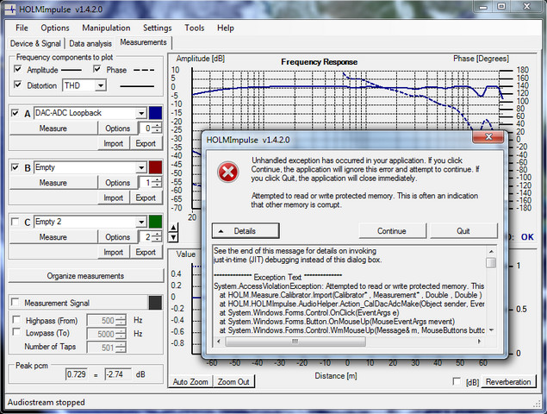Click the Zoom Out button
Image resolution: width=547 pixels, height=414 pixels.
pyautogui.click(x=233, y=382)
